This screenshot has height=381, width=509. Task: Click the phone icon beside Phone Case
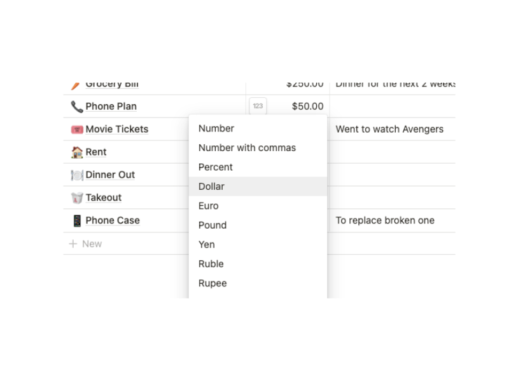click(77, 220)
